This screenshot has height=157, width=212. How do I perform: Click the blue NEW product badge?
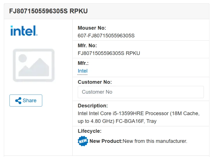[83, 141]
